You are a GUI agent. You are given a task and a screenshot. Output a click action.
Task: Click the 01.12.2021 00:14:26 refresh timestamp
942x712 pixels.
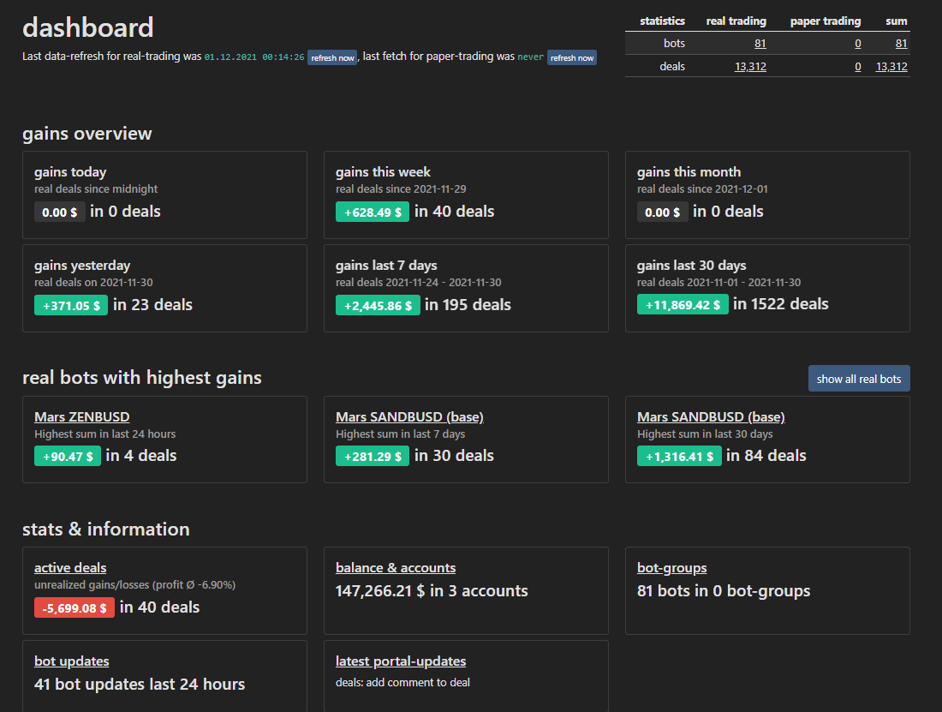point(254,57)
